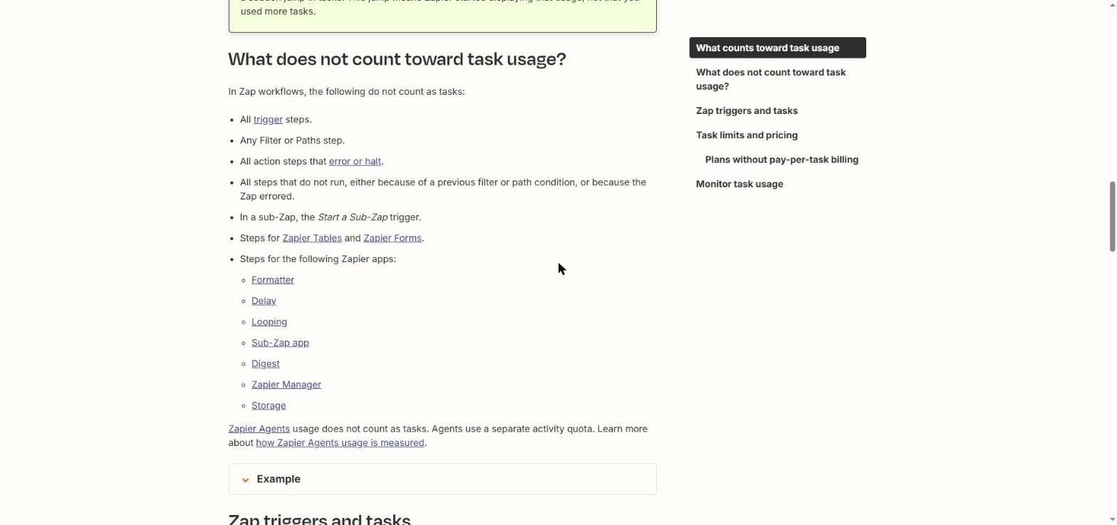Open the trigger link
1117x525 pixels.
[268, 120]
